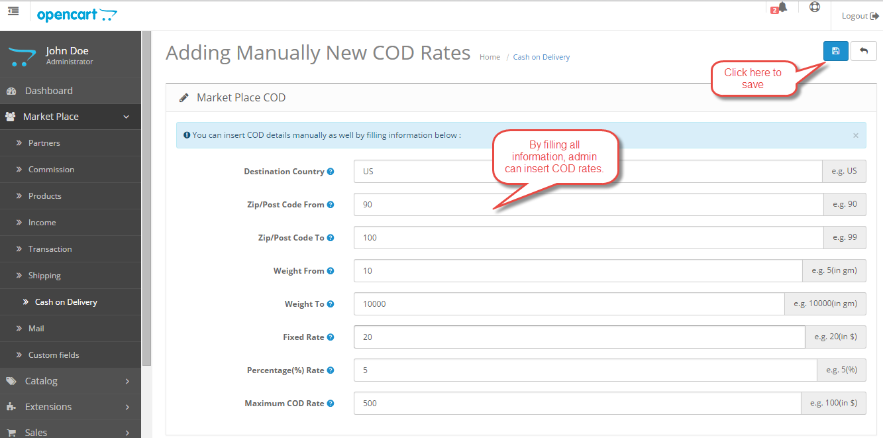Open the notifications bell icon
This screenshot has height=438, width=883.
tap(782, 8)
